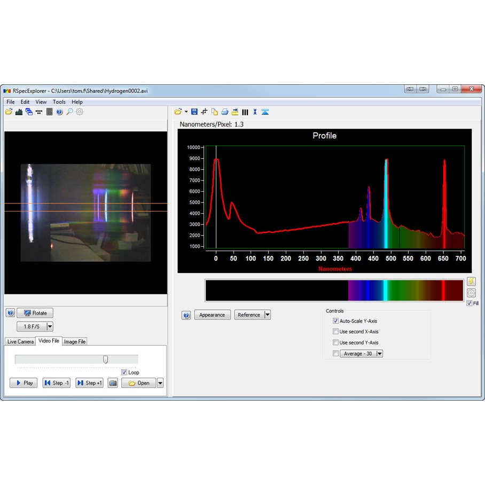The width and height of the screenshot is (485, 485).
Task: Open the Tools menu
Action: pyautogui.click(x=59, y=102)
